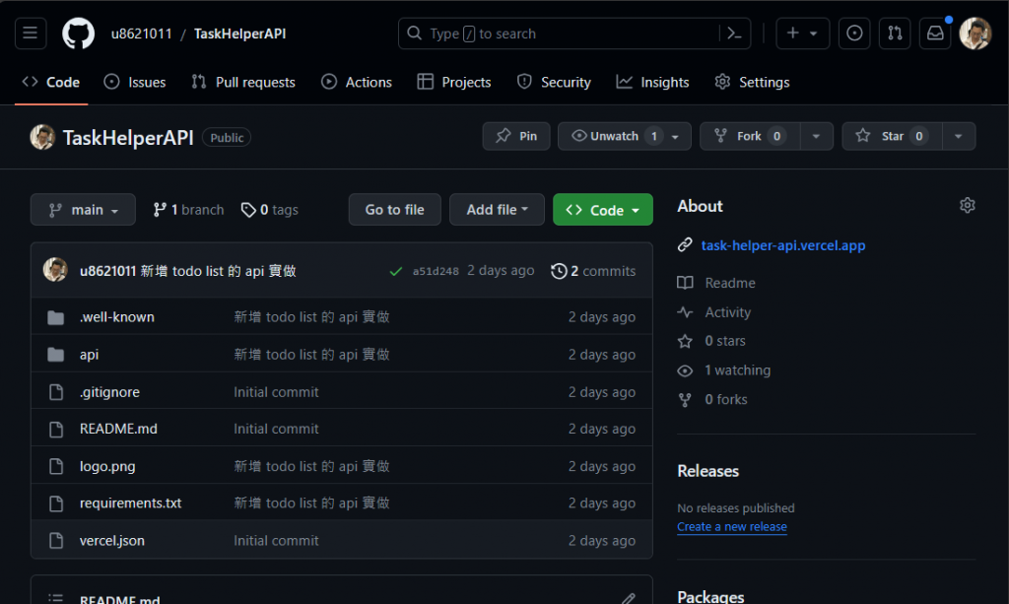Switch to the Code tab
1009x604 pixels.
point(51,83)
